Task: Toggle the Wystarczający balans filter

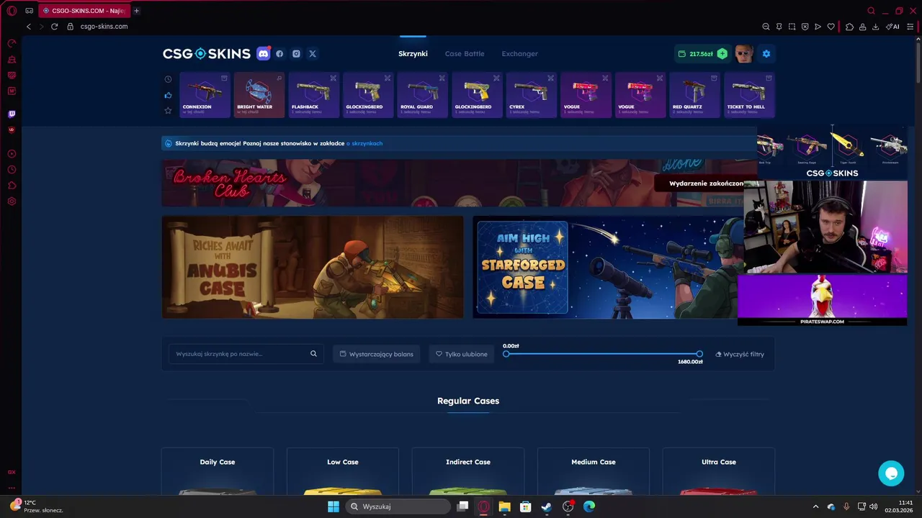Action: click(x=377, y=354)
